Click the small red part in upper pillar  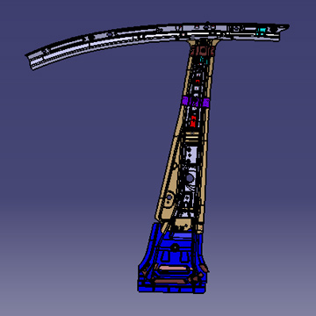(197, 81)
